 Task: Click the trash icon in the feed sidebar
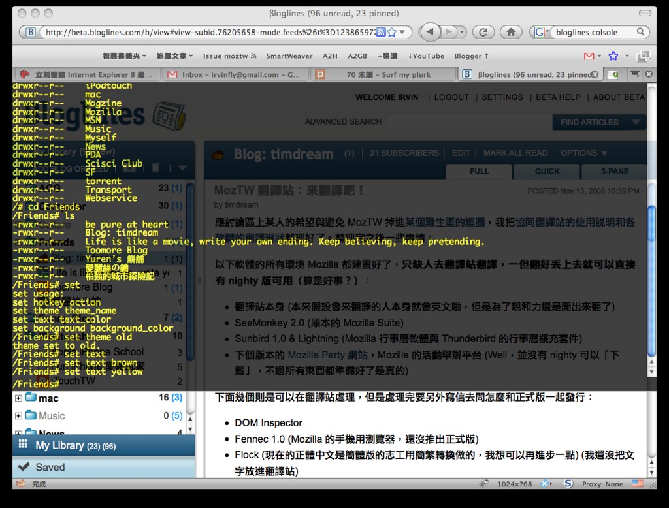click(x=155, y=168)
